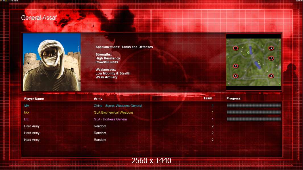This screenshot has height=170, width=303.
Task: Click the 'Strengths:' heading
Action: (x=103, y=54)
